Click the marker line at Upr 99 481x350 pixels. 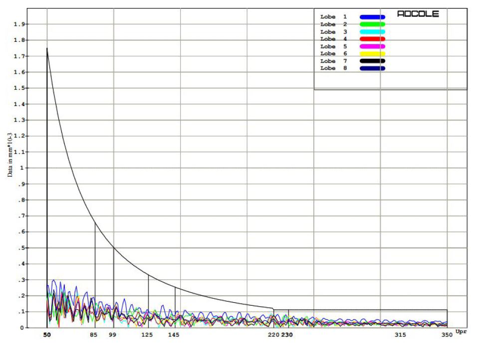114,274
